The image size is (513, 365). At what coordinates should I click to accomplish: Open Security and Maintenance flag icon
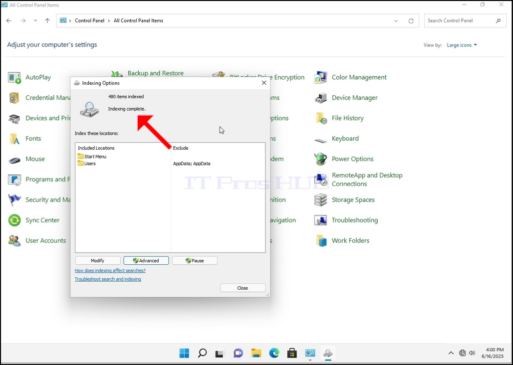point(14,199)
